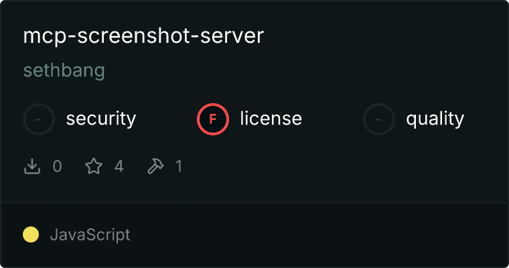509x268 pixels.
Task: Click the JavaScript language label
Action: pyautogui.click(x=90, y=235)
